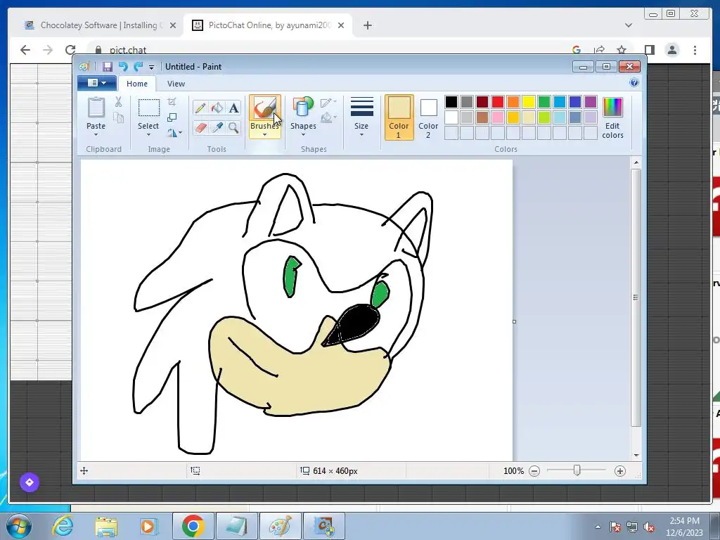The height and width of the screenshot is (540, 720).
Task: Click the Save icon in Paint title bar
Action: coord(107,67)
